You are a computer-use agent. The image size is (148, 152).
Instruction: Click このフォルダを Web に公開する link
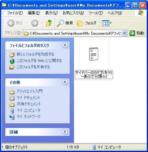click(39, 61)
